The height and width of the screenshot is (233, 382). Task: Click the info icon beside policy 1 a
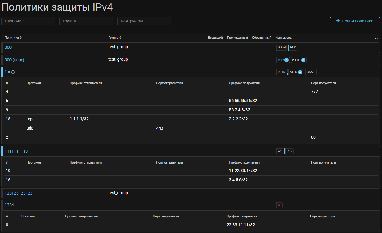[x=13, y=72]
